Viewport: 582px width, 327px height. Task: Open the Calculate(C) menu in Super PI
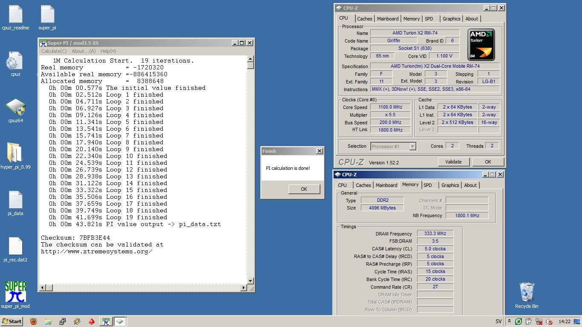coord(54,51)
